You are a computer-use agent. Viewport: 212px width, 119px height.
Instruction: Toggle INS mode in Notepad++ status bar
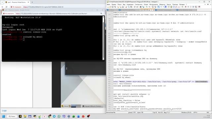pyautogui.click(x=208, y=112)
